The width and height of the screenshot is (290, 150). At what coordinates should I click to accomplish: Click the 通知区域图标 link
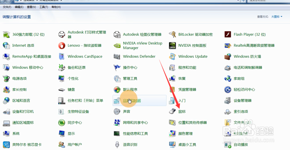(x=23, y=123)
